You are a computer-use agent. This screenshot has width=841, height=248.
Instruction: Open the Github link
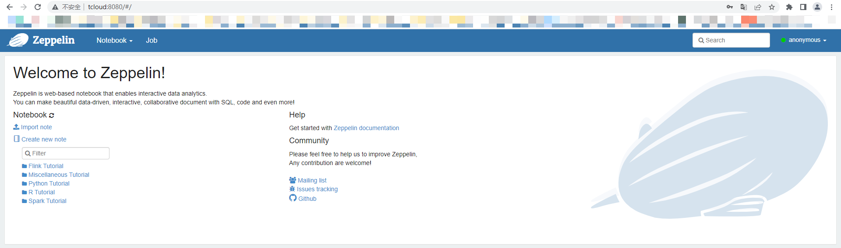(303, 198)
